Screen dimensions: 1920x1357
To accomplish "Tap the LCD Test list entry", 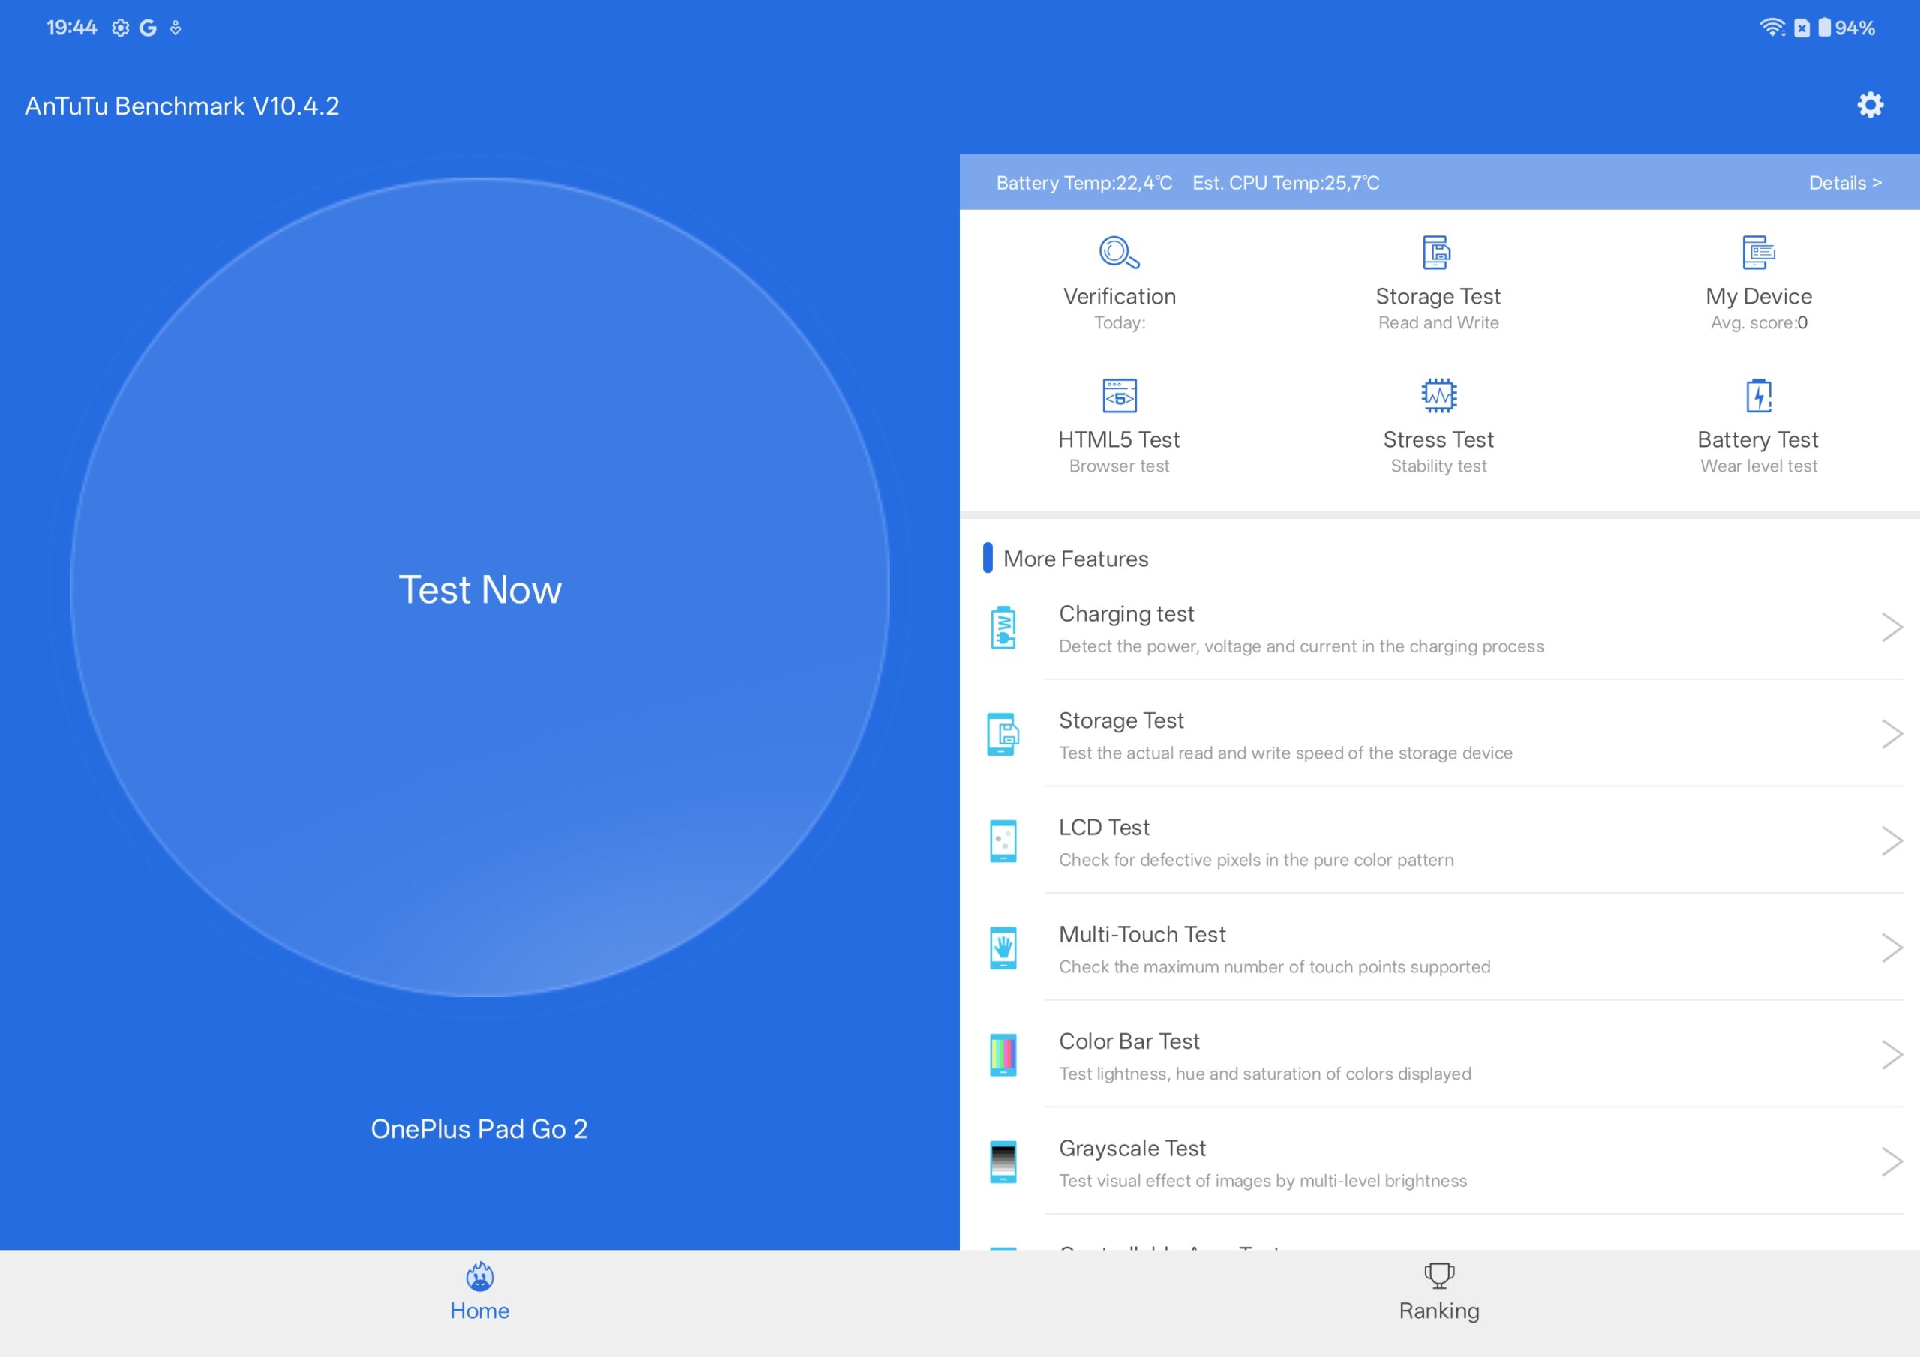I will click(1338, 842).
